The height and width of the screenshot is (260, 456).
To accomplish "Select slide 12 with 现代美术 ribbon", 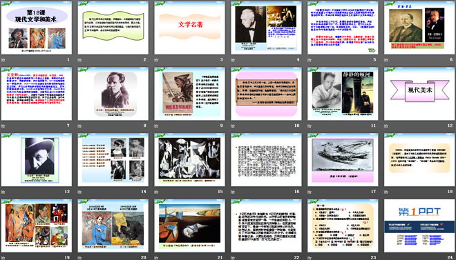I will [x=419, y=94].
